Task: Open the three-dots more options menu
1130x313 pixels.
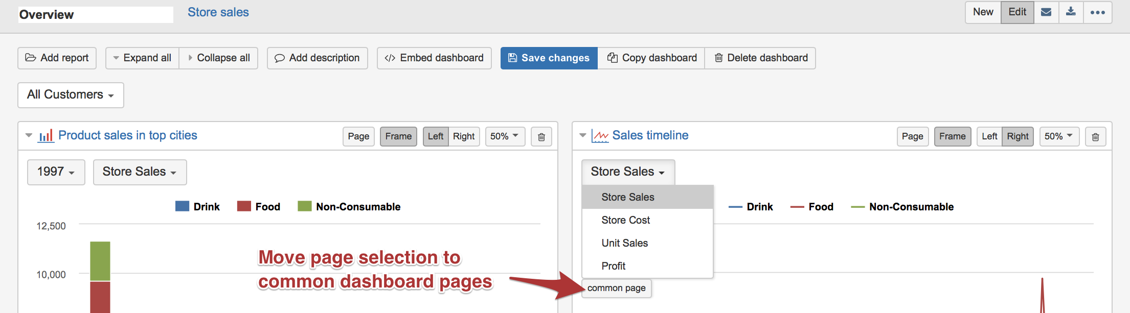Action: tap(1097, 12)
